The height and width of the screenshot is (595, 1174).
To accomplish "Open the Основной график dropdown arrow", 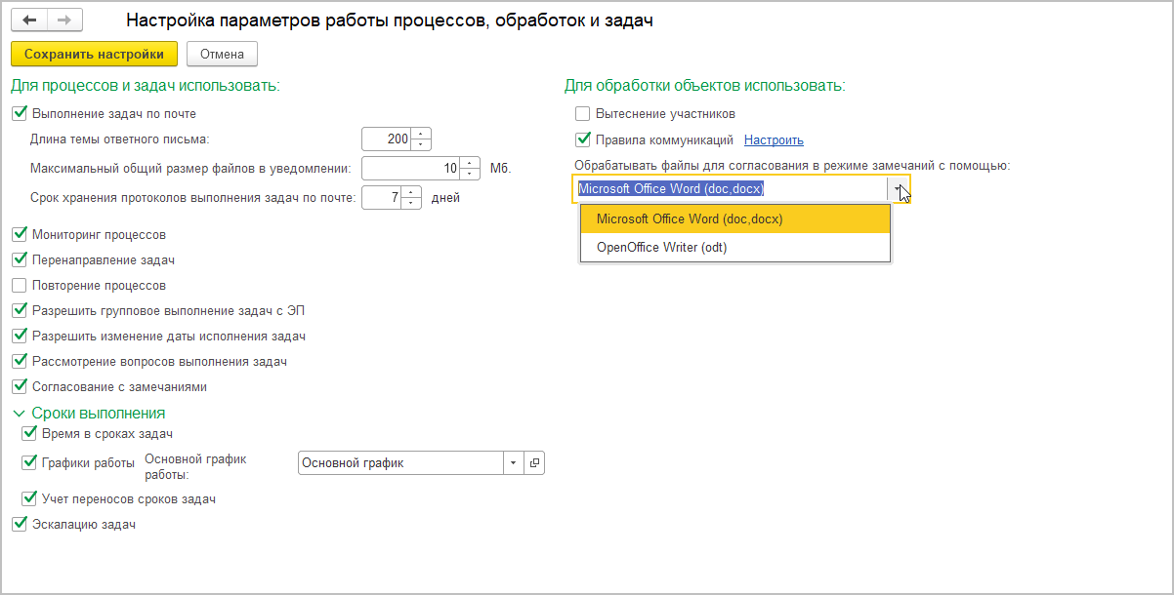I will pos(514,463).
